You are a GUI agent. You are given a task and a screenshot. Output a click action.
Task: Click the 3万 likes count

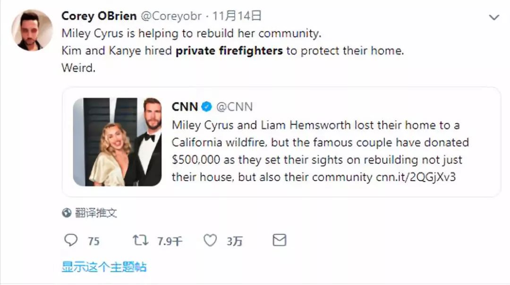pos(235,241)
